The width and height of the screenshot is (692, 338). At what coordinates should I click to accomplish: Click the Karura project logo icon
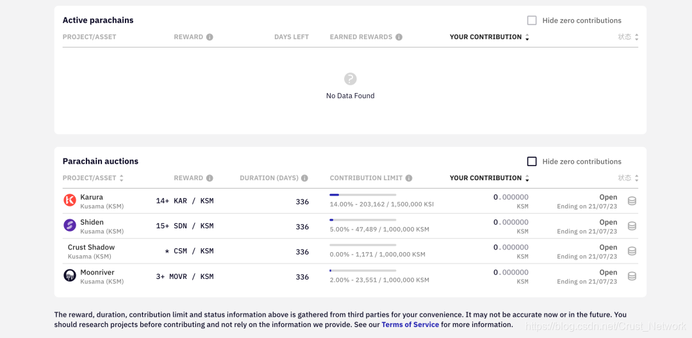[70, 201]
